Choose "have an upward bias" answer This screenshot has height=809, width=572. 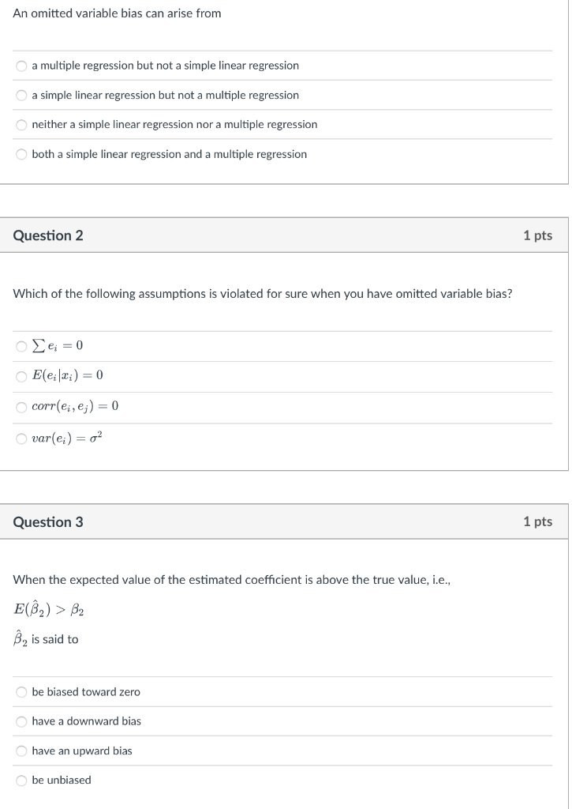21,751
